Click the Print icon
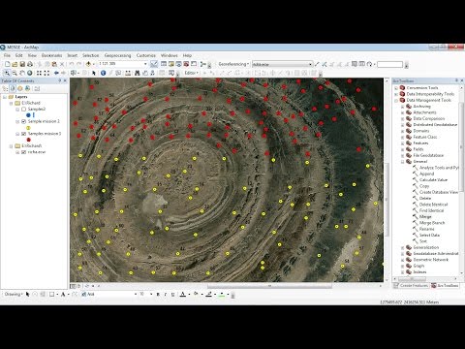The height and width of the screenshot is (349, 465). [x=30, y=64]
